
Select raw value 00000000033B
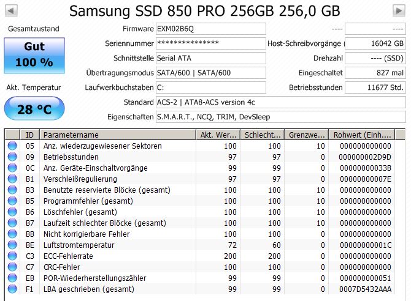coord(366,168)
